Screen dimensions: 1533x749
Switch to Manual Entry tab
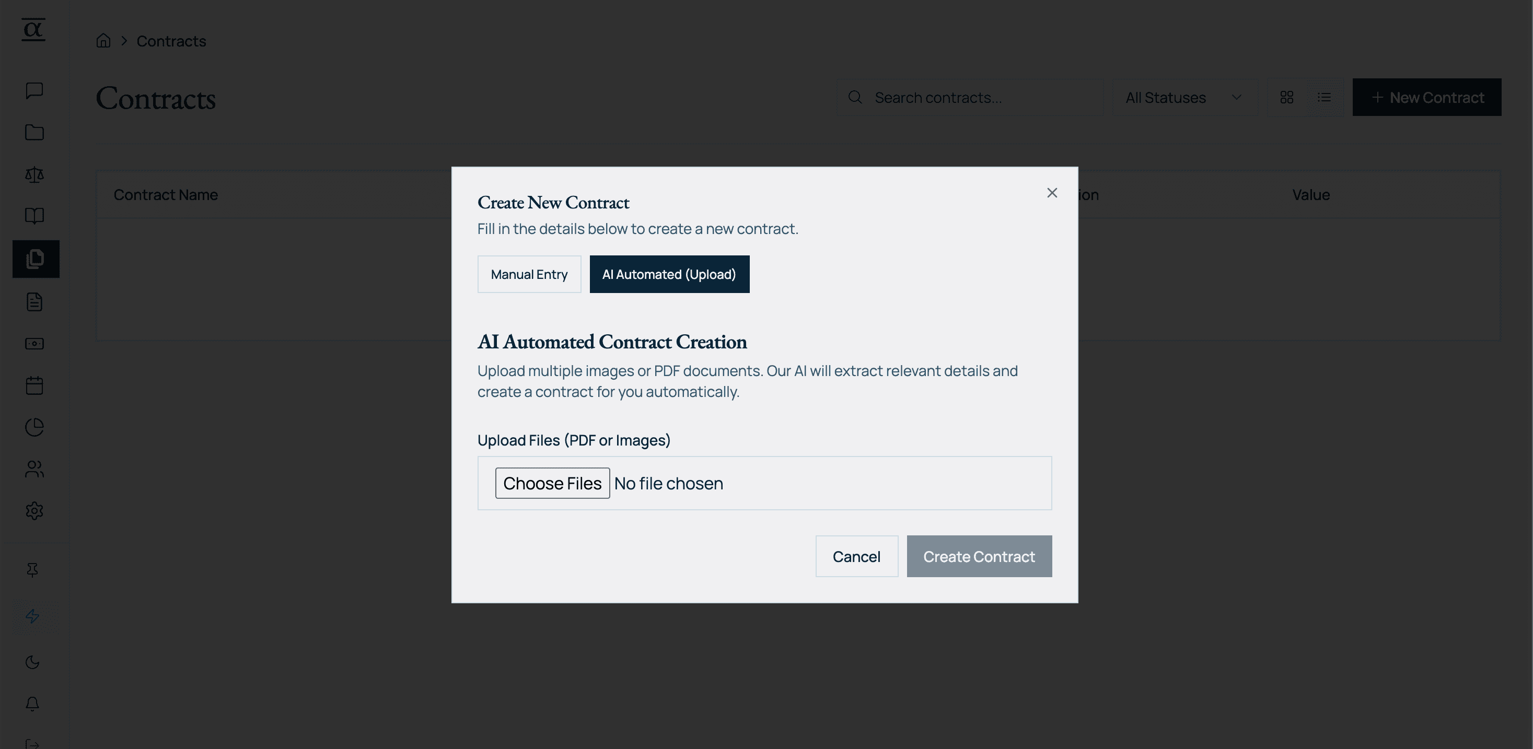[x=529, y=274]
